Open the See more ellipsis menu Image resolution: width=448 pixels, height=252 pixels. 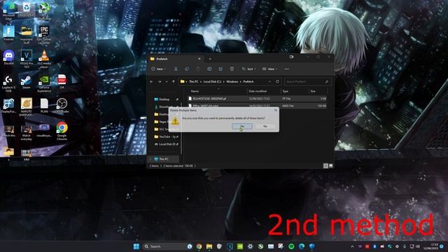click(286, 69)
